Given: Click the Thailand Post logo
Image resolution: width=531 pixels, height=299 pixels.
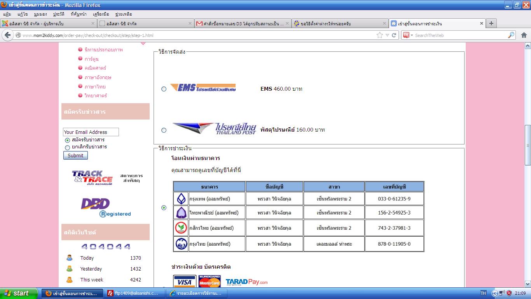Looking at the screenshot, I should point(214,128).
